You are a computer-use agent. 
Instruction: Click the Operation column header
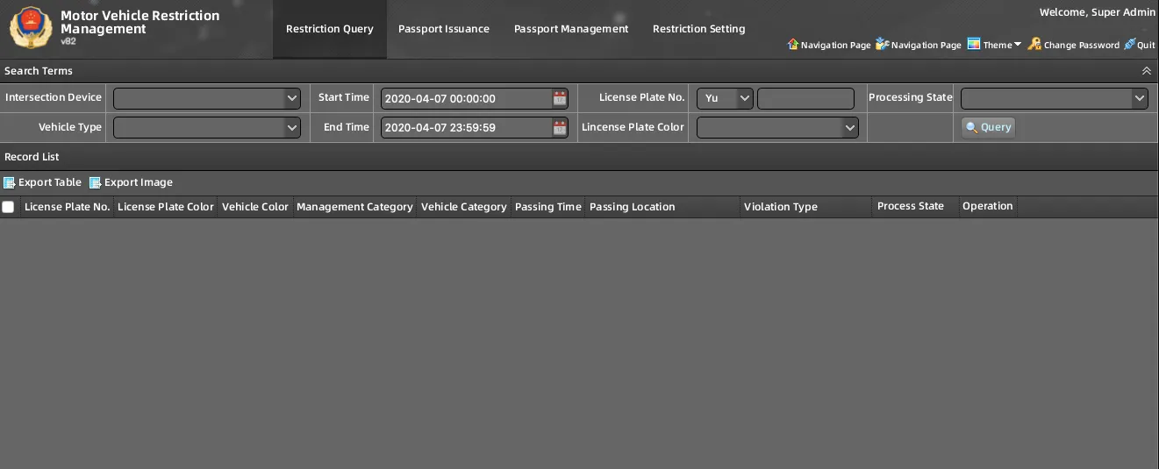point(988,207)
